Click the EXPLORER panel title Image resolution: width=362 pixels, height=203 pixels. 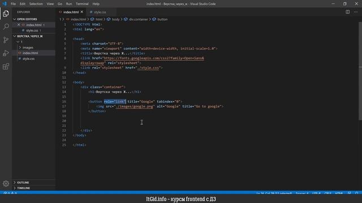[23, 12]
